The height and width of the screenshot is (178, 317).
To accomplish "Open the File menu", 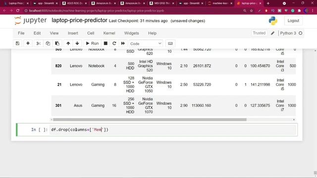I will 21,33.
